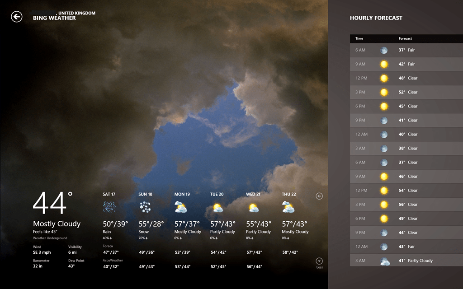The image size is (463, 289).
Task: Click the cloud icon in Partly Cloudy row
Action: [x=385, y=261]
